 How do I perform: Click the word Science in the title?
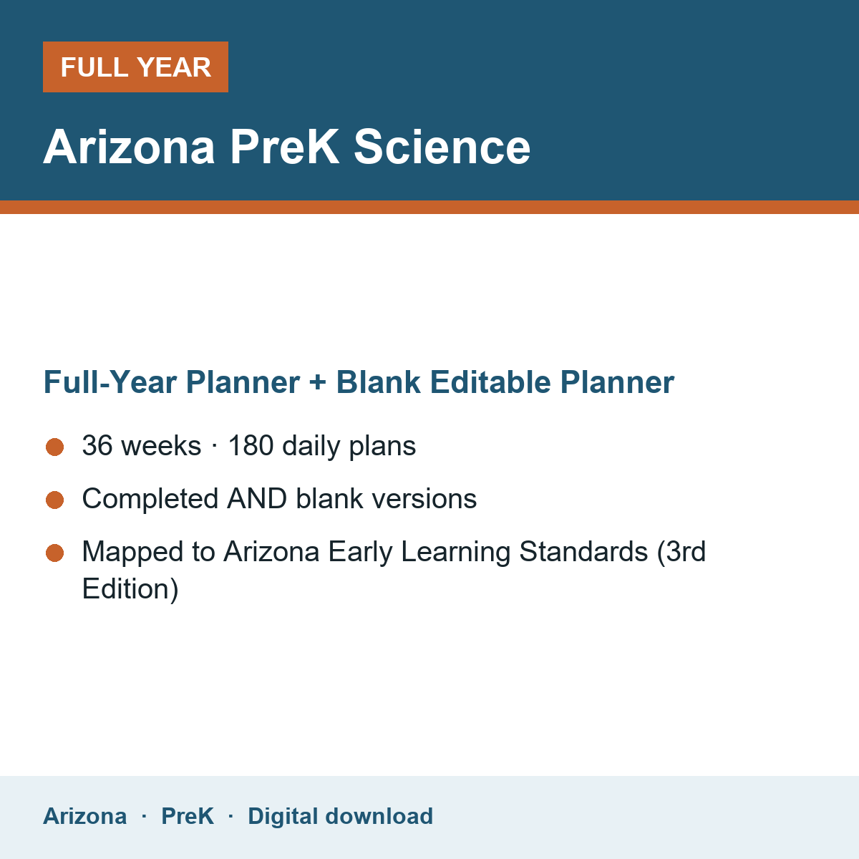(442, 147)
